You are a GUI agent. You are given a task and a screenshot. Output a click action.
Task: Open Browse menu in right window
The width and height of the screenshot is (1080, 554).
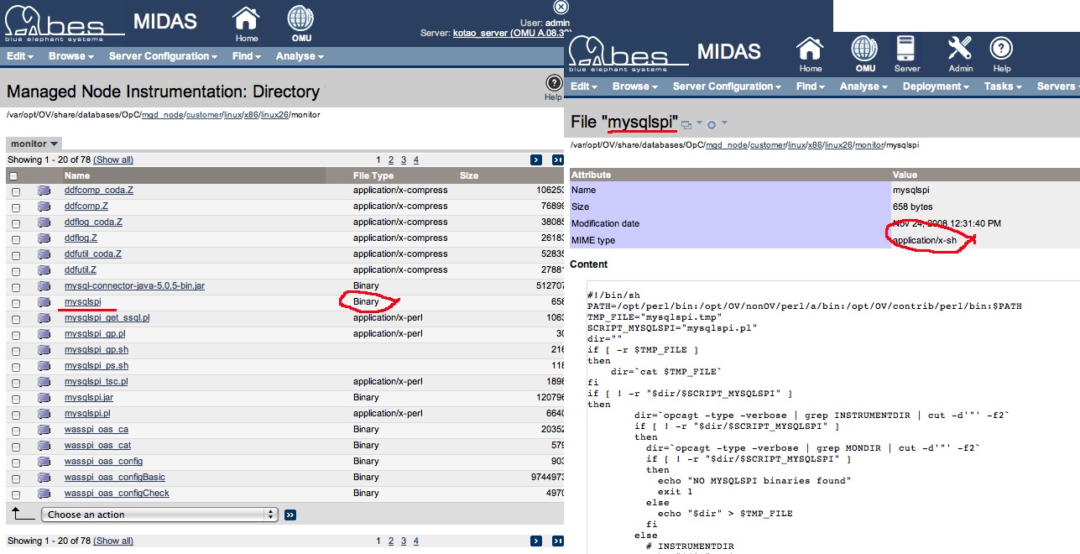635,86
